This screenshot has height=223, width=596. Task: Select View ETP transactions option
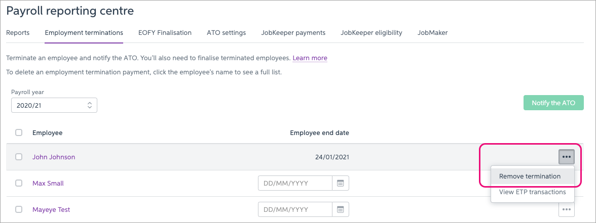pyautogui.click(x=532, y=192)
